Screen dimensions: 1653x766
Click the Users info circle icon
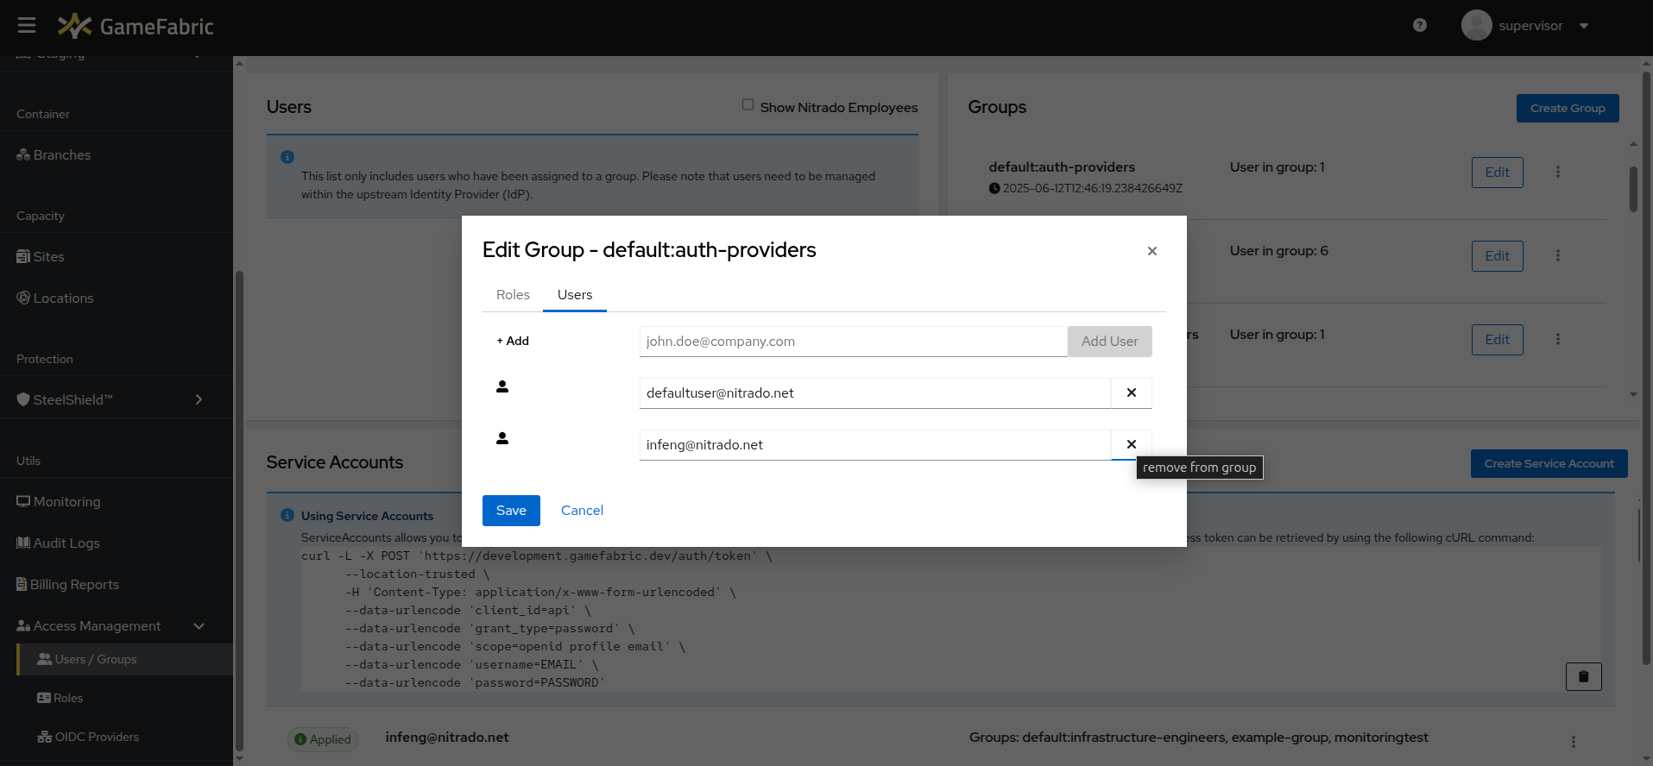point(287,157)
